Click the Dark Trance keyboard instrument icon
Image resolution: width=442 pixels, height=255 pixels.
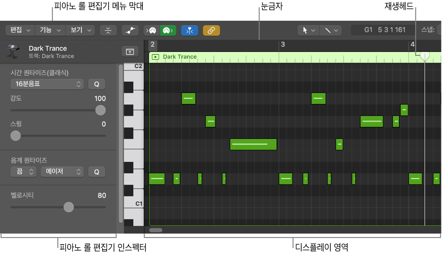(13, 51)
